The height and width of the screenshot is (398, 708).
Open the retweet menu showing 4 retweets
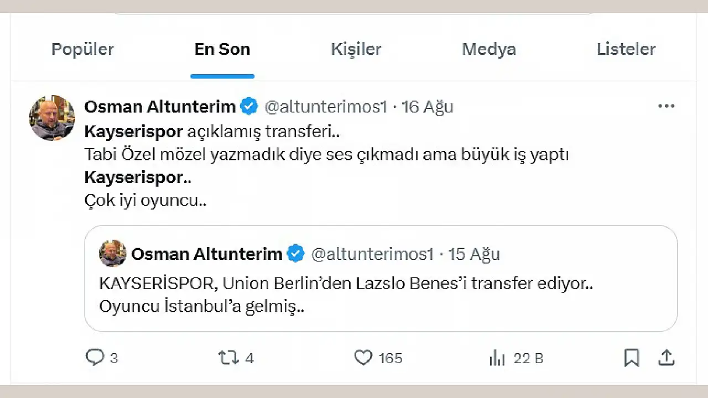235,358
